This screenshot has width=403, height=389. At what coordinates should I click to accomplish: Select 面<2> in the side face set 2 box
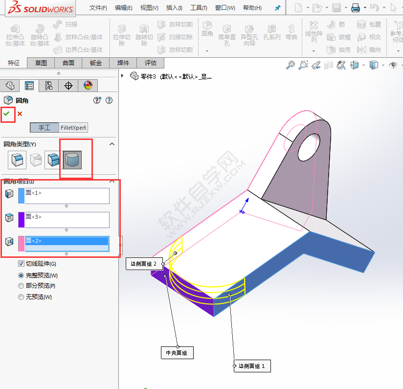point(67,241)
